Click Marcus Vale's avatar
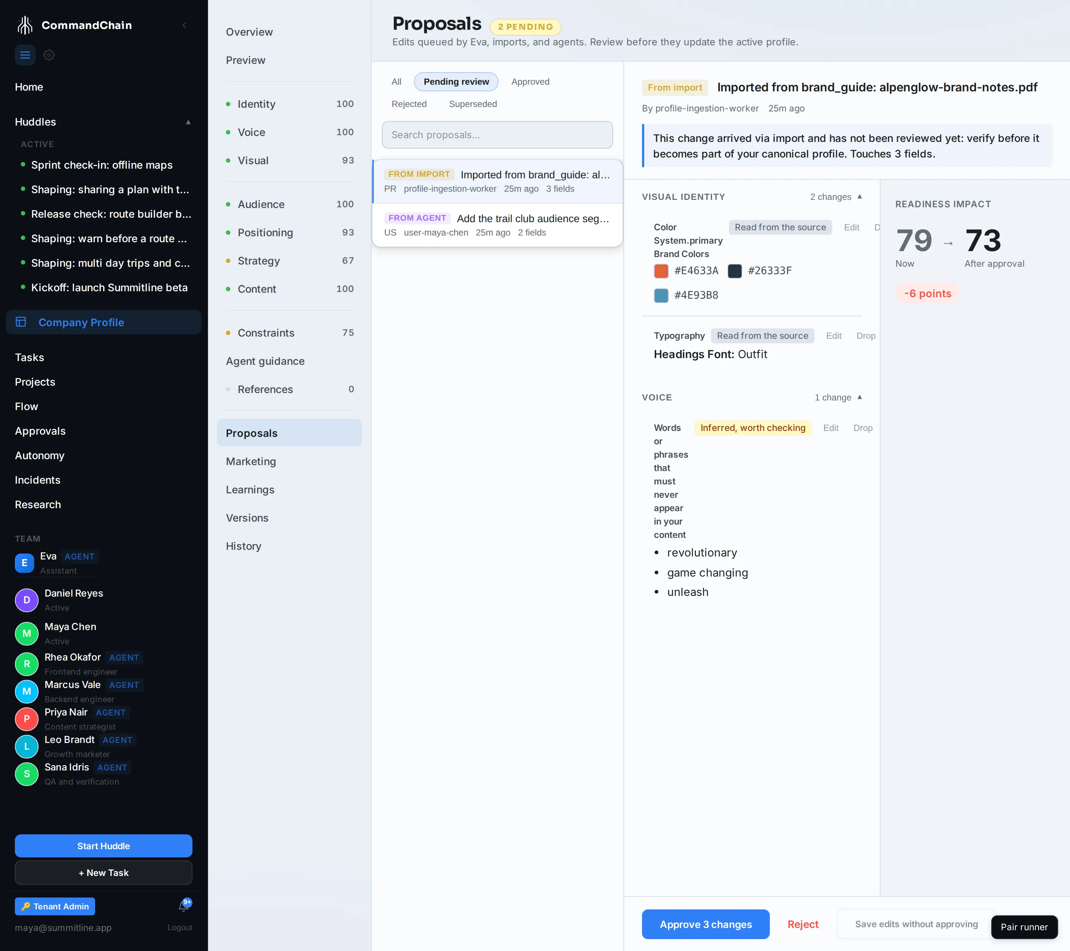This screenshot has height=951, width=1070. coord(27,691)
